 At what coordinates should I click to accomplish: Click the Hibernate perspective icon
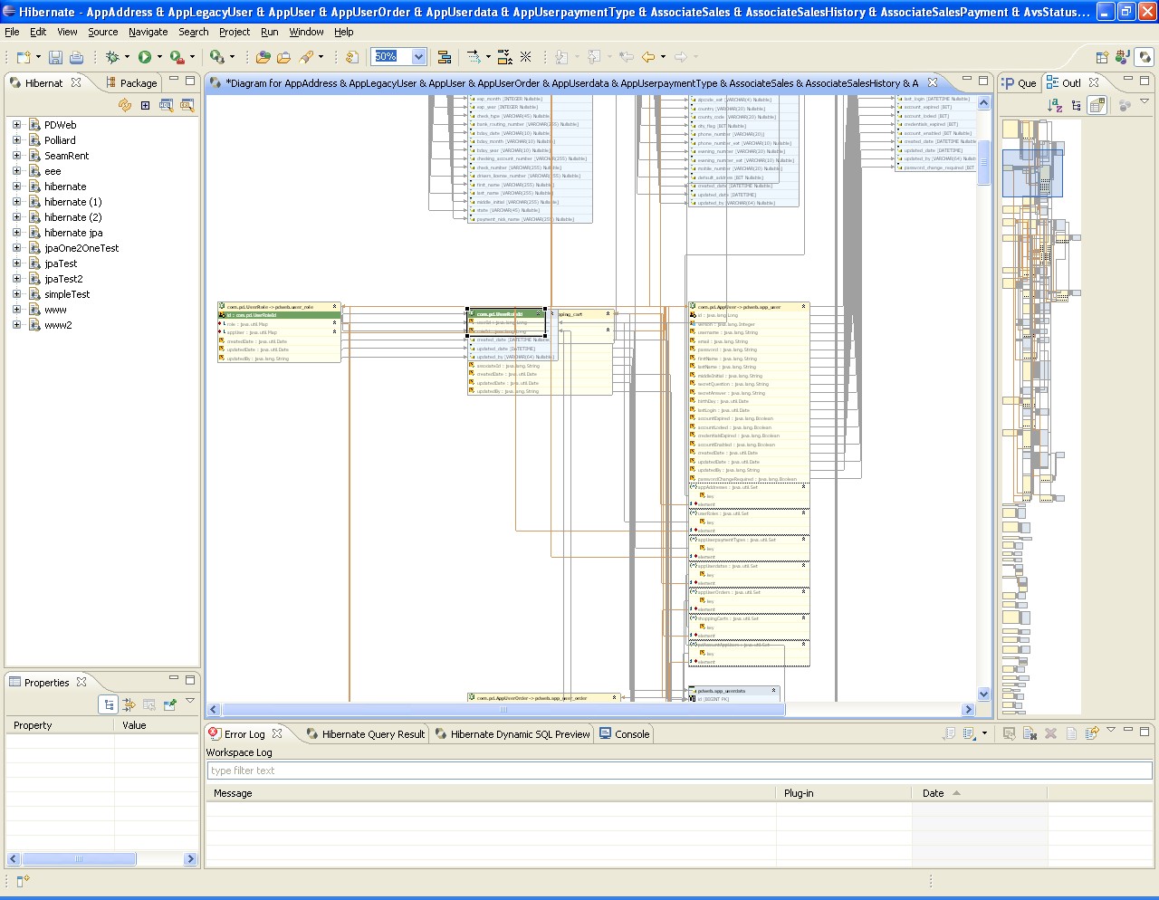point(1145,57)
